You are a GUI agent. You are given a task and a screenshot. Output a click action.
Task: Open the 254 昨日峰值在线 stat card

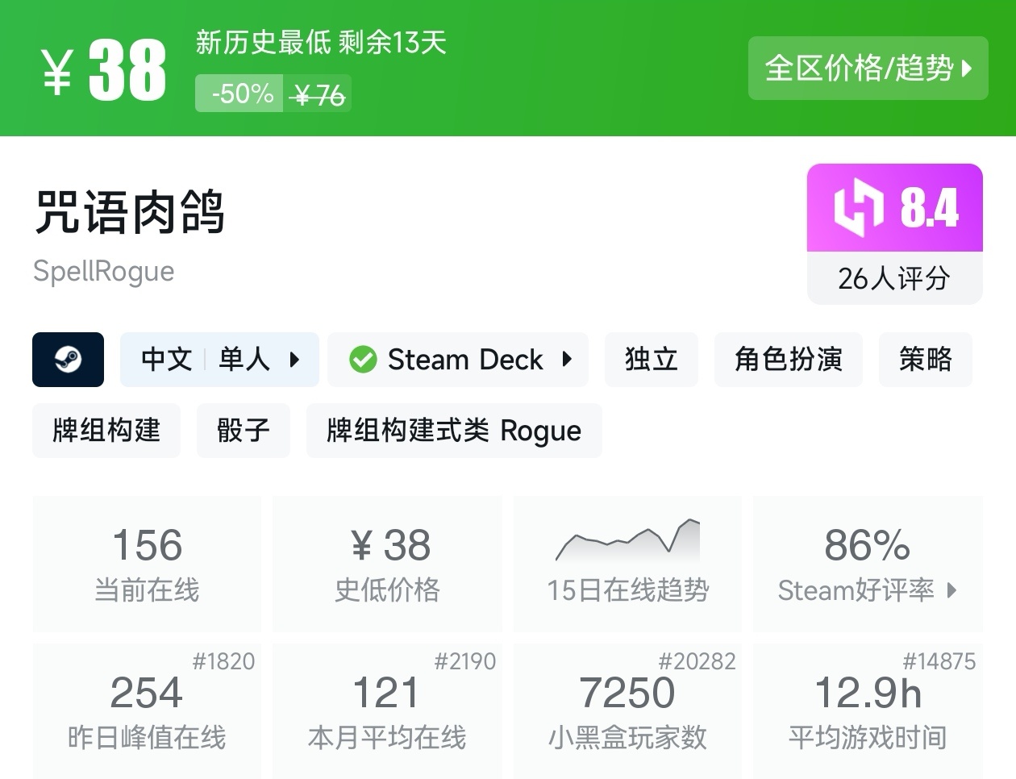[147, 711]
